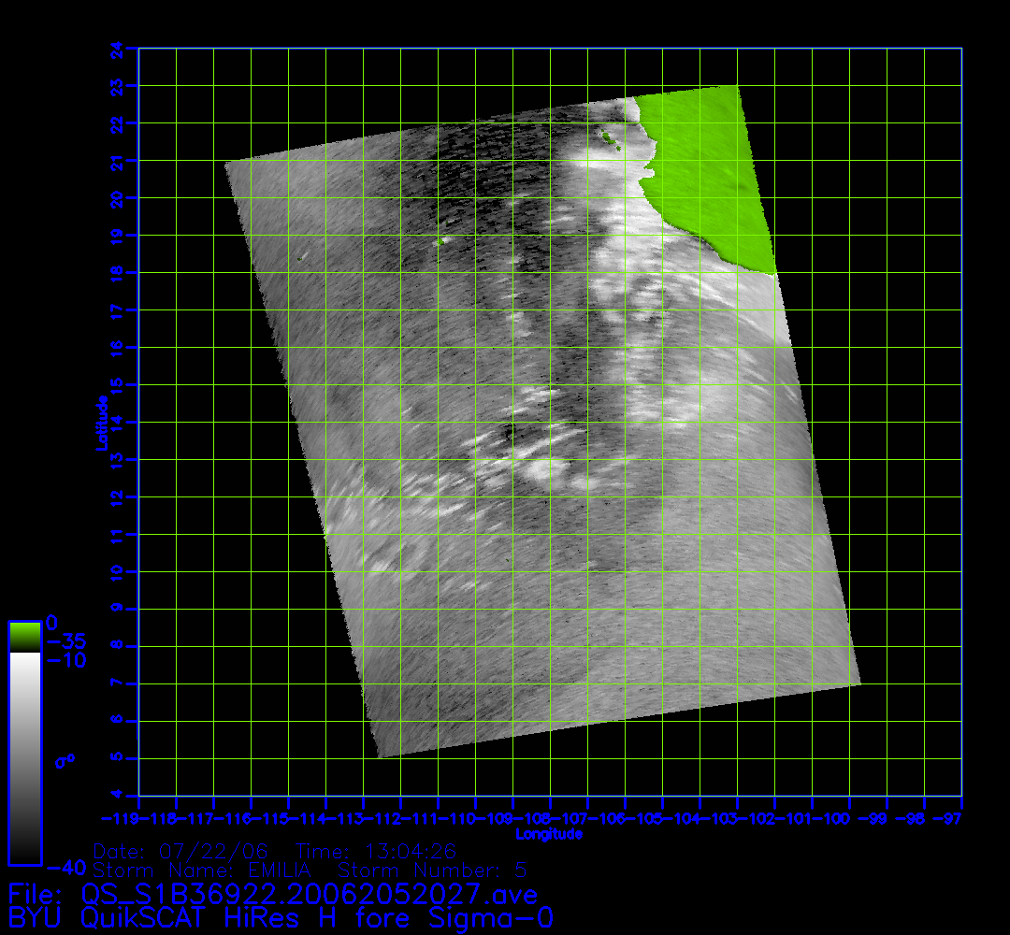The height and width of the screenshot is (935, 1010).
Task: Select the 'Longitude' axis label
Action: coord(549,834)
